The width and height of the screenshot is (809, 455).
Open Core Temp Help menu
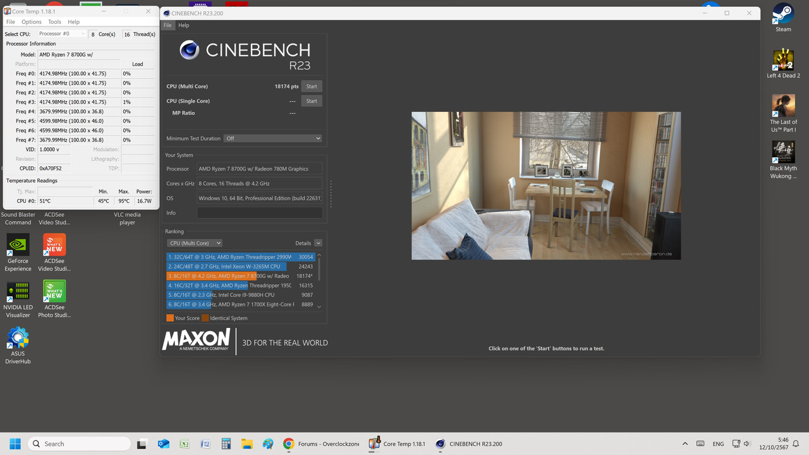click(74, 21)
